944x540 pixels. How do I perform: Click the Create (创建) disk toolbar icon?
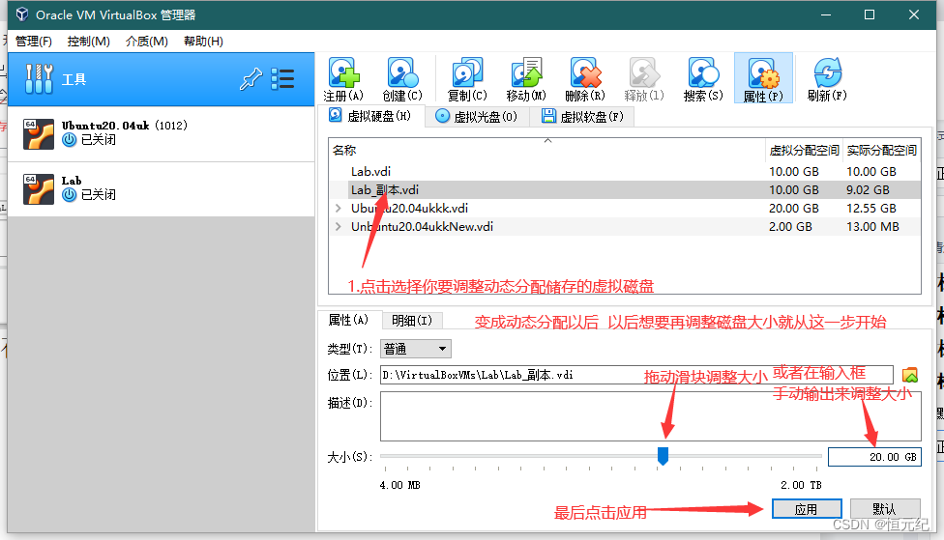(x=402, y=79)
